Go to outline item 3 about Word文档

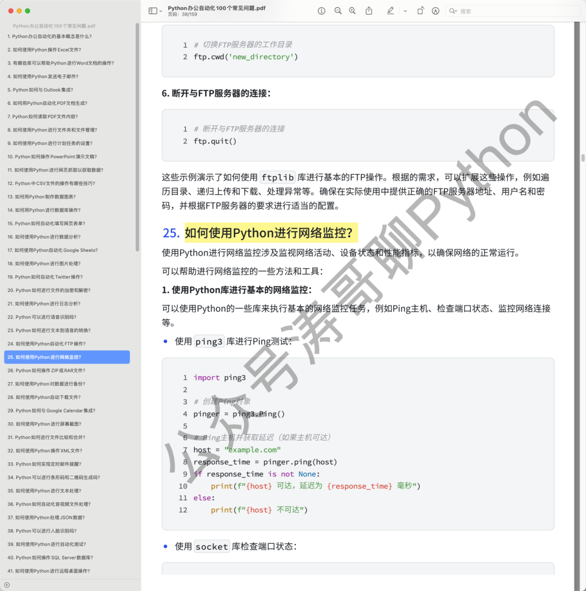point(61,63)
